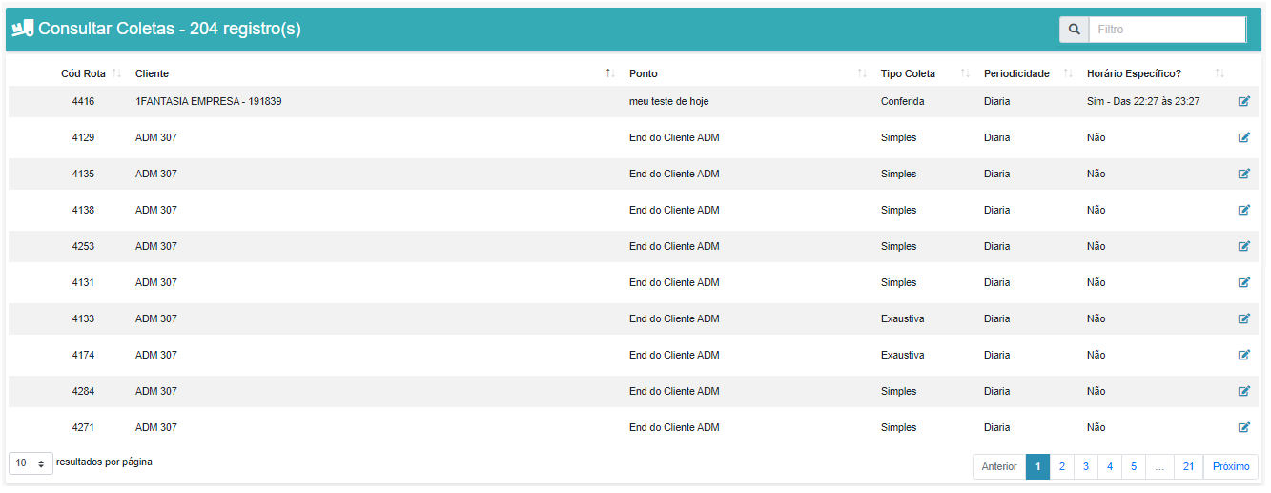The image size is (1271, 493).
Task: Open edit icon for route 4133
Action: click(x=1243, y=318)
